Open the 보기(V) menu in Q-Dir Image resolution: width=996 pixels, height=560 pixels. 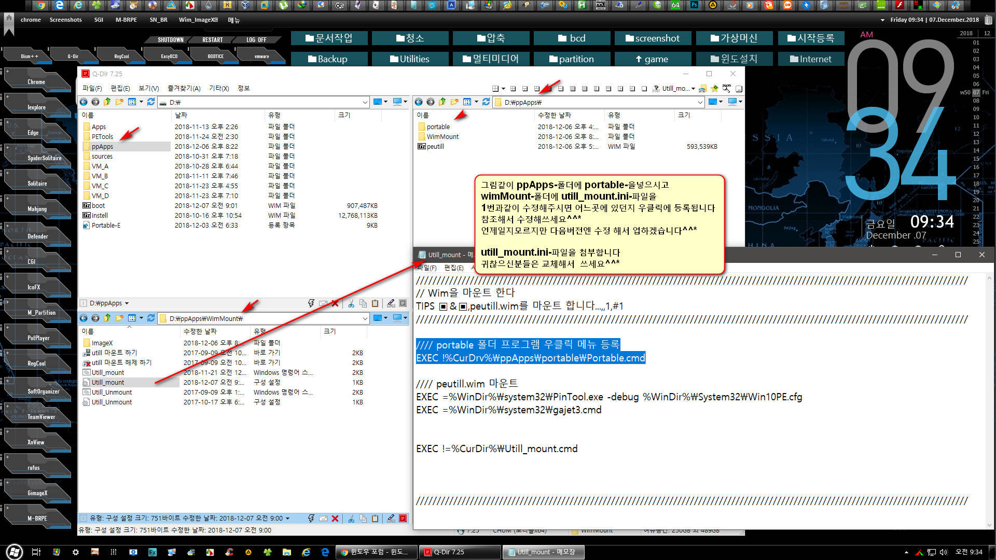pos(148,88)
